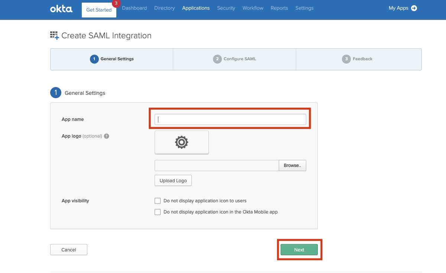
Task: Click the Okta logo
Action: pyautogui.click(x=61, y=8)
